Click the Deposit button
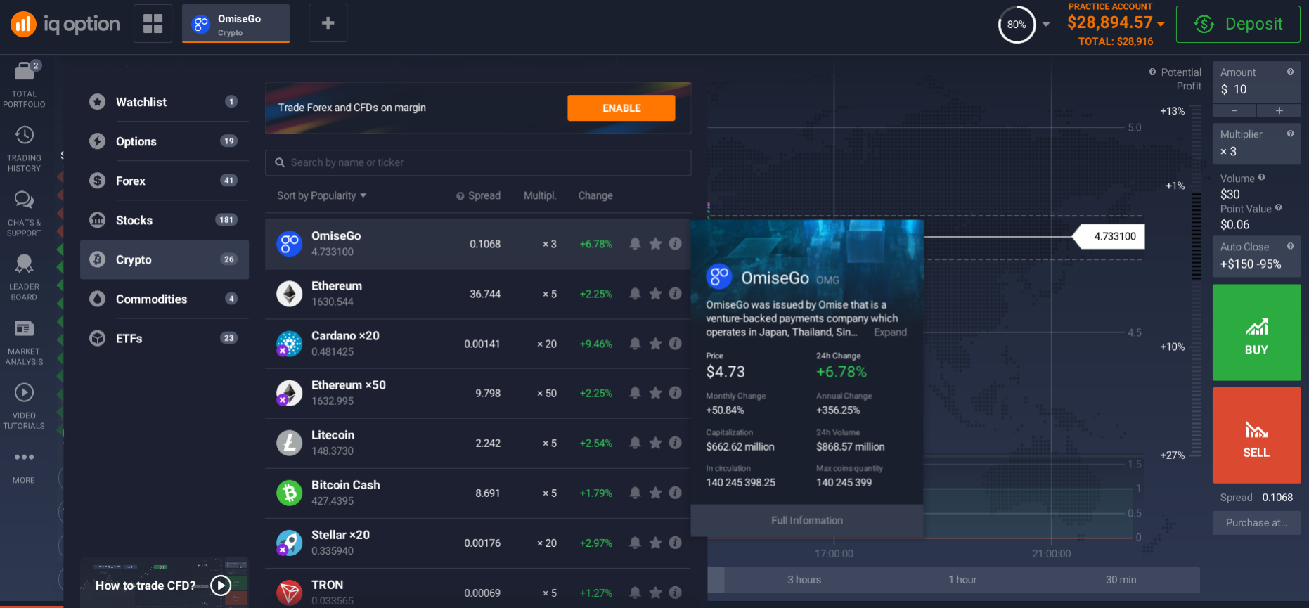 click(1237, 24)
